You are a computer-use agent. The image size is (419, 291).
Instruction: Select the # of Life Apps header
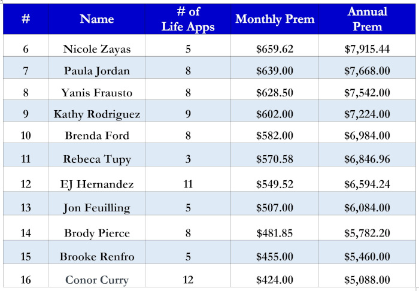(x=188, y=19)
